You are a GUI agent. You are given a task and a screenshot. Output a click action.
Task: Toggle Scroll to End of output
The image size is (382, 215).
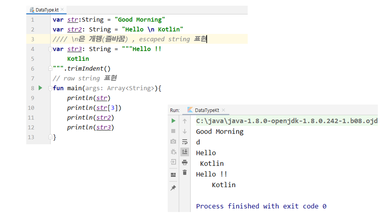pyautogui.click(x=185, y=152)
